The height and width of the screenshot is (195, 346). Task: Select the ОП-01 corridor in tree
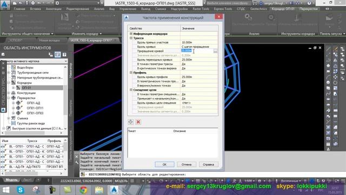tap(26, 88)
